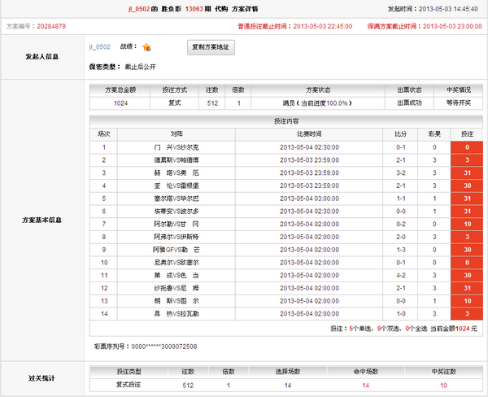Click the 对阵 column header
The image size is (488, 397).
[176, 133]
